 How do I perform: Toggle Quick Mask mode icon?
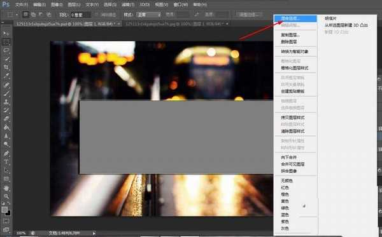pyautogui.click(x=6, y=221)
